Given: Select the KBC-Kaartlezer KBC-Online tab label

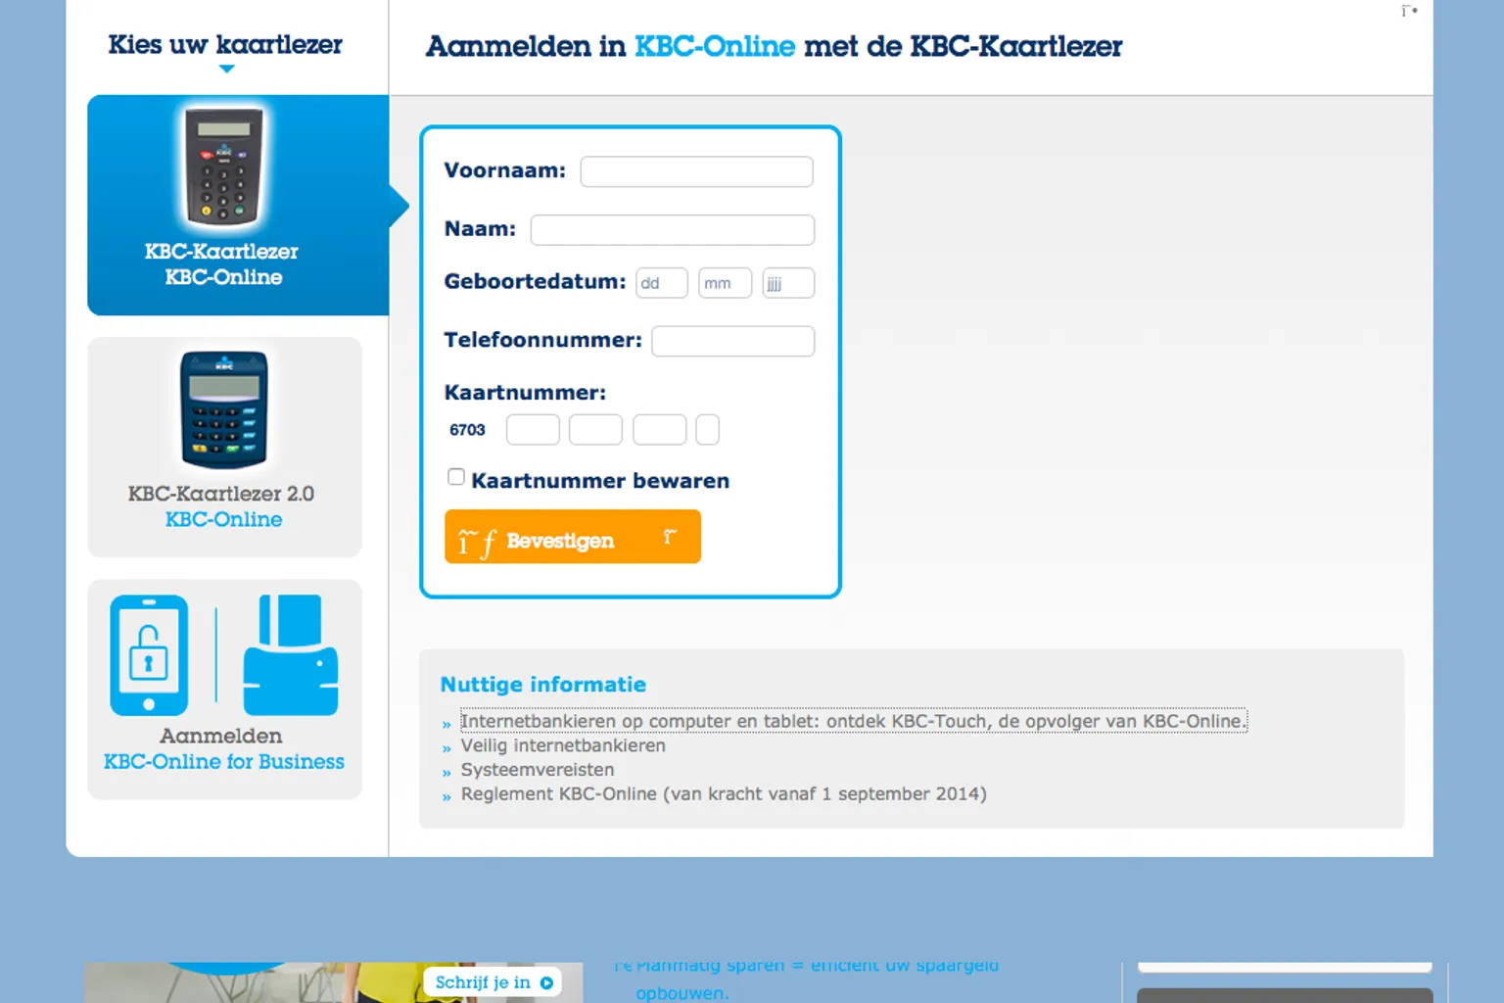Looking at the screenshot, I should pyautogui.click(x=222, y=264).
